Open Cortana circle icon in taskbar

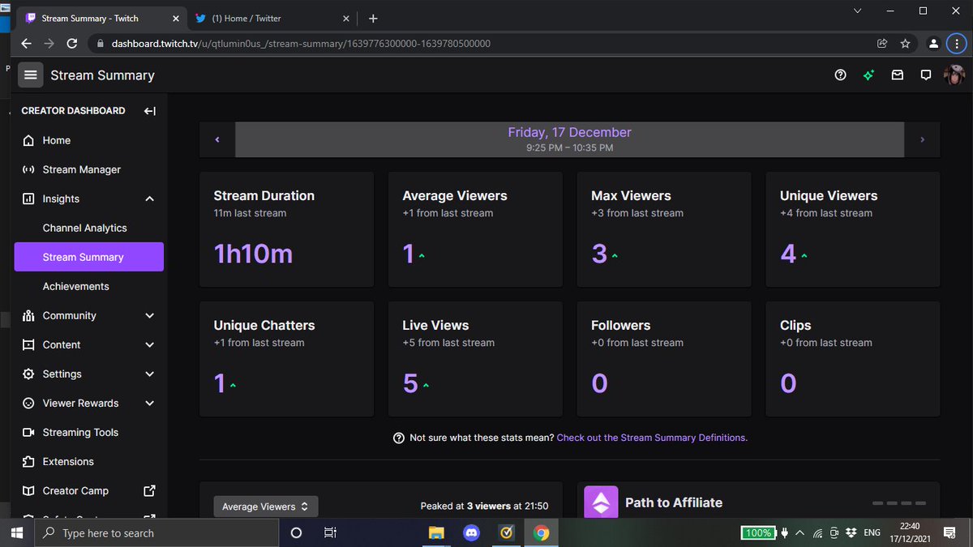click(296, 533)
